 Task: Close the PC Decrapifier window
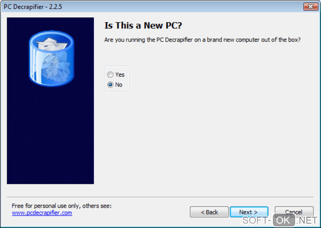(311, 7)
